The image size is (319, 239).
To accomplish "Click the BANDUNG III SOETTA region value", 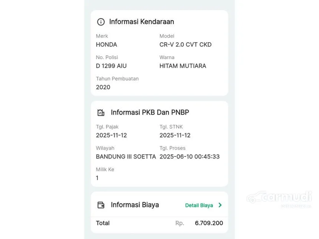I will click(126, 157).
